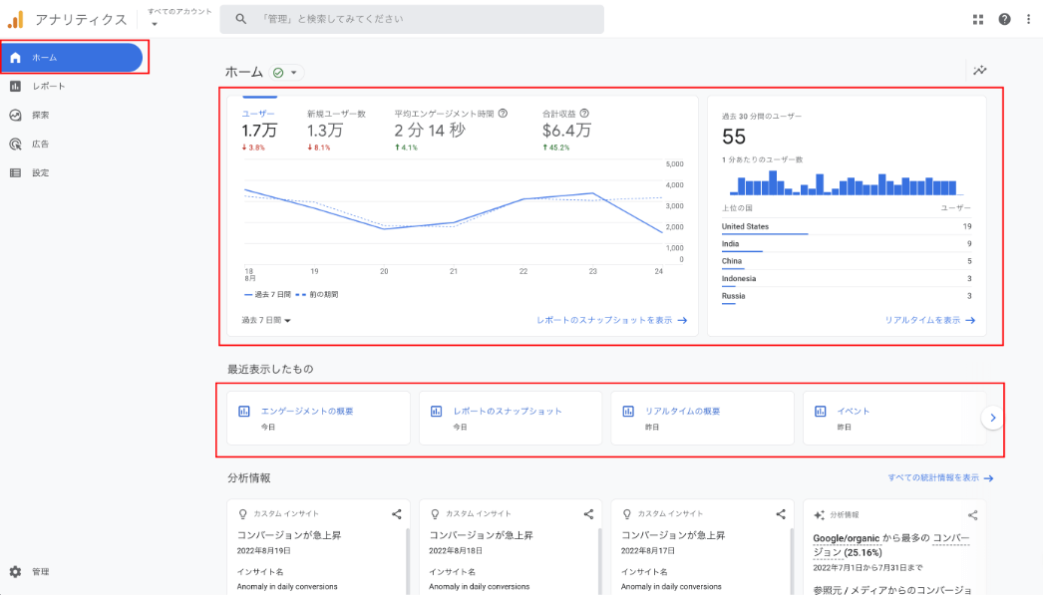Share the コンバージョンが急上昇 2022年8月18日 insight card
Screen dimensions: 1043x598
[x=588, y=514]
